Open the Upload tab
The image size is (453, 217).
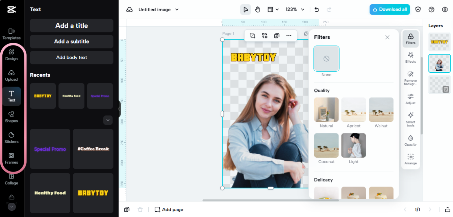click(12, 75)
